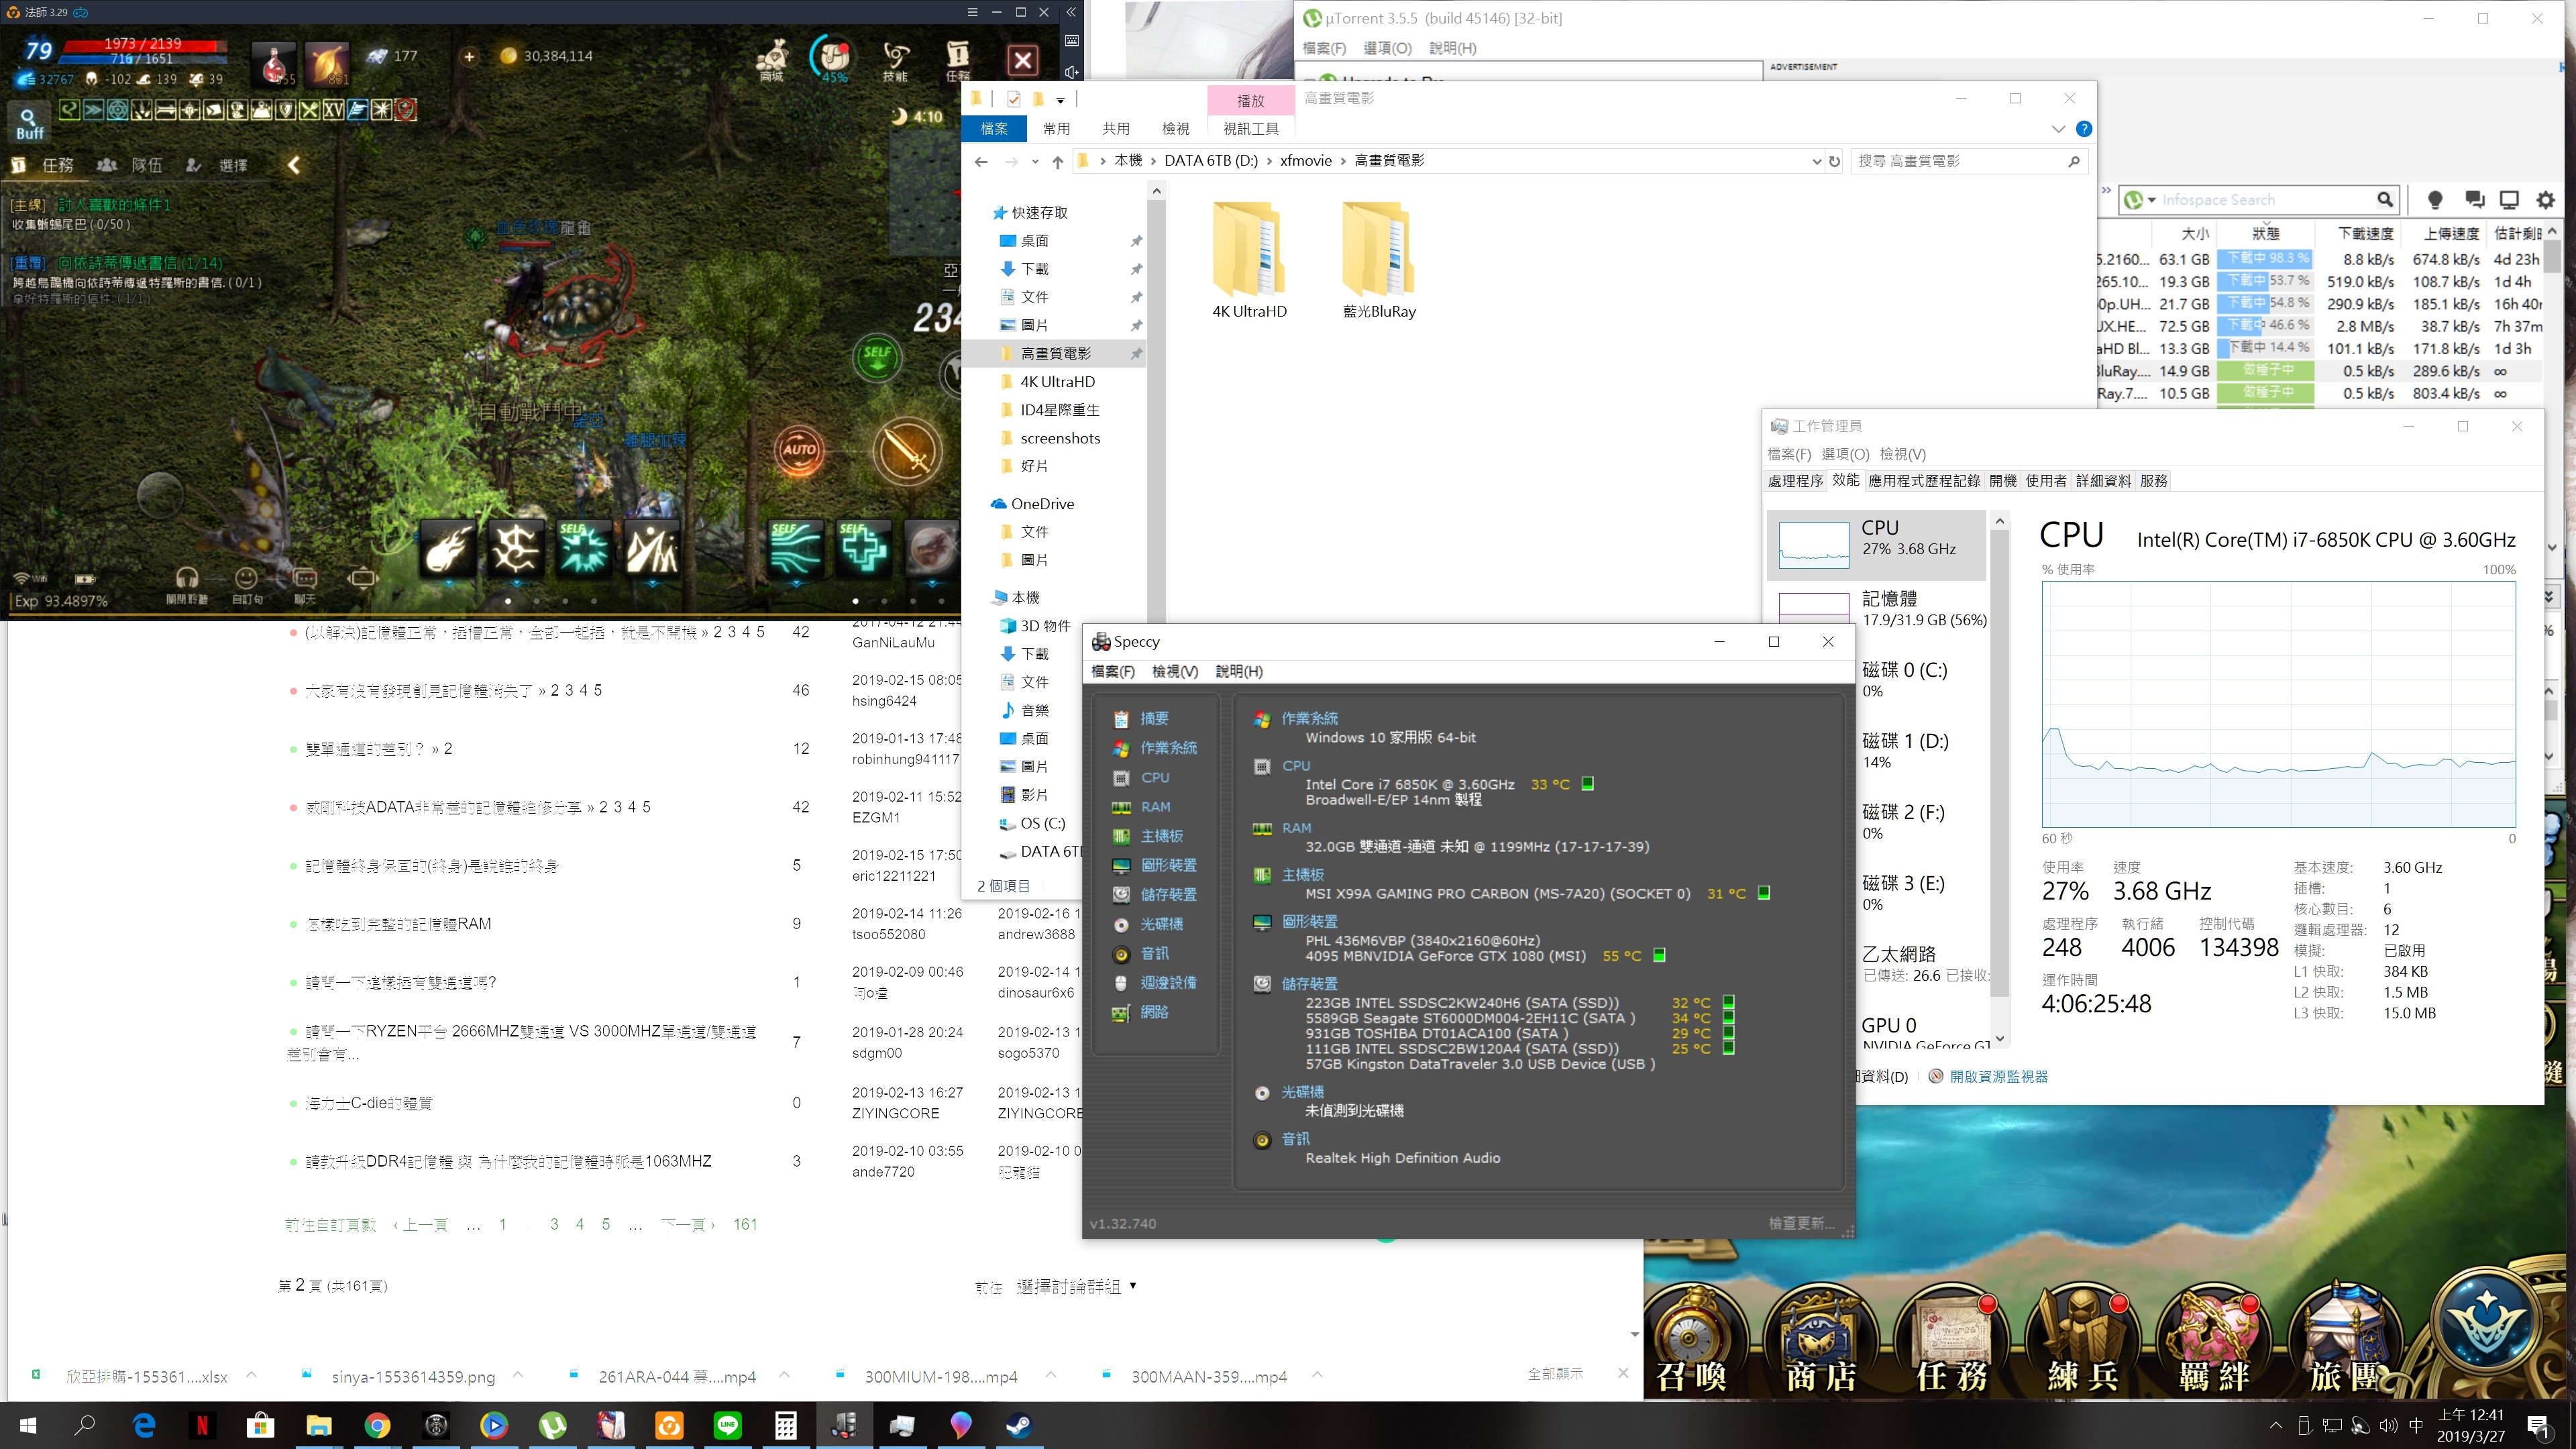Screen dimensions: 2576x1449
Task: Open RAM section in Speccy sidebar
Action: pos(1155,806)
